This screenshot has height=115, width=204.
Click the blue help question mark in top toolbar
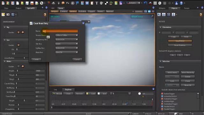click(181, 3)
